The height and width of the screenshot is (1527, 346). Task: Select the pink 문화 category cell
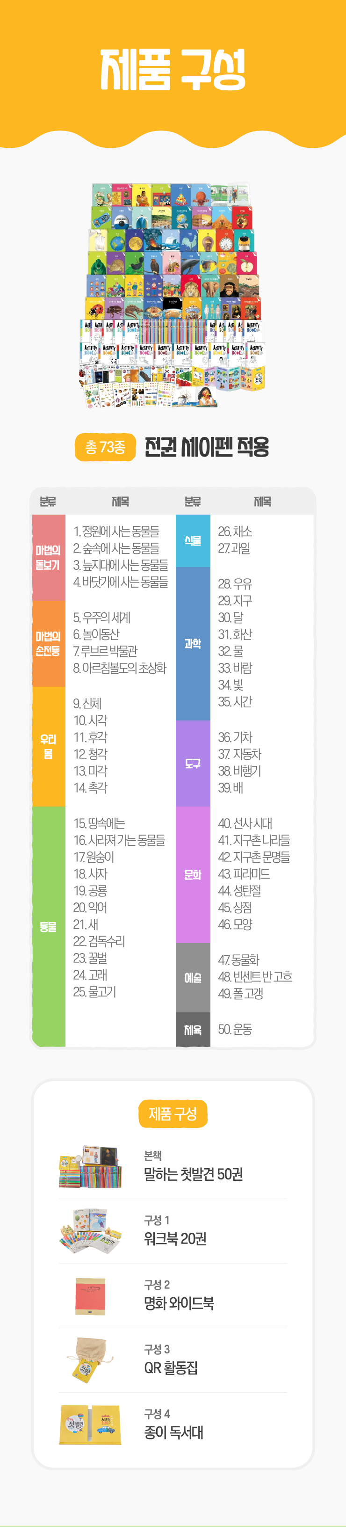pyautogui.click(x=193, y=874)
